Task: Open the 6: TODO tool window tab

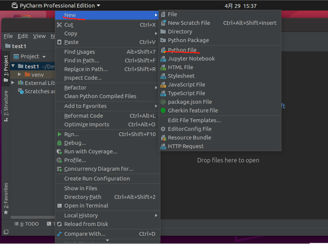Action: (27, 224)
